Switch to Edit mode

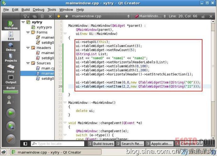[x=11, y=36]
